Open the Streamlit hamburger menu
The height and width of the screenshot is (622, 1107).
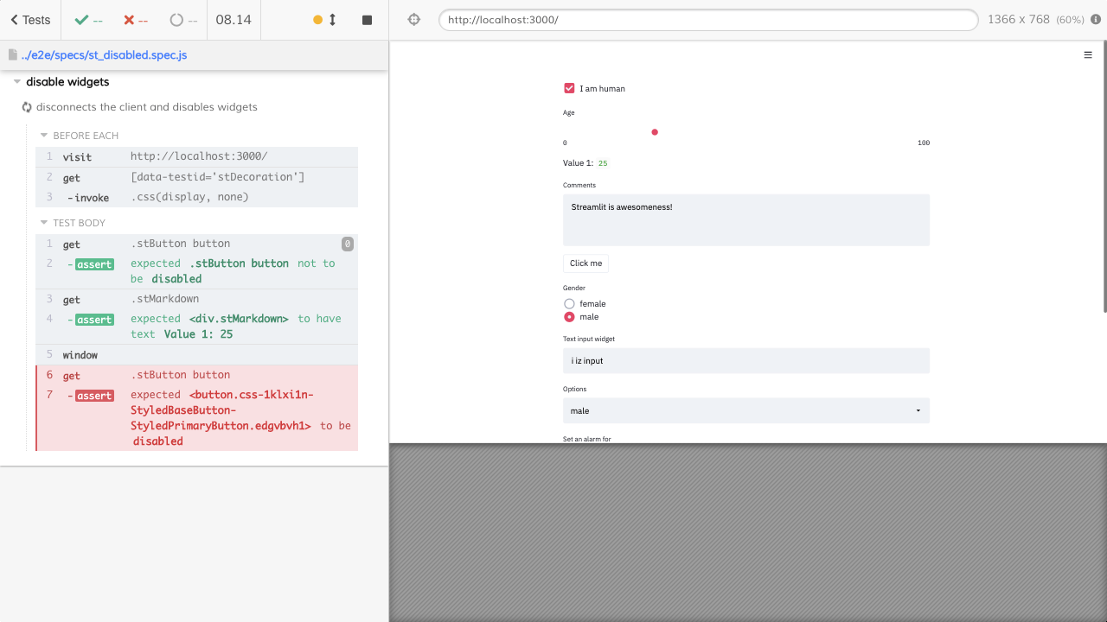(1088, 54)
